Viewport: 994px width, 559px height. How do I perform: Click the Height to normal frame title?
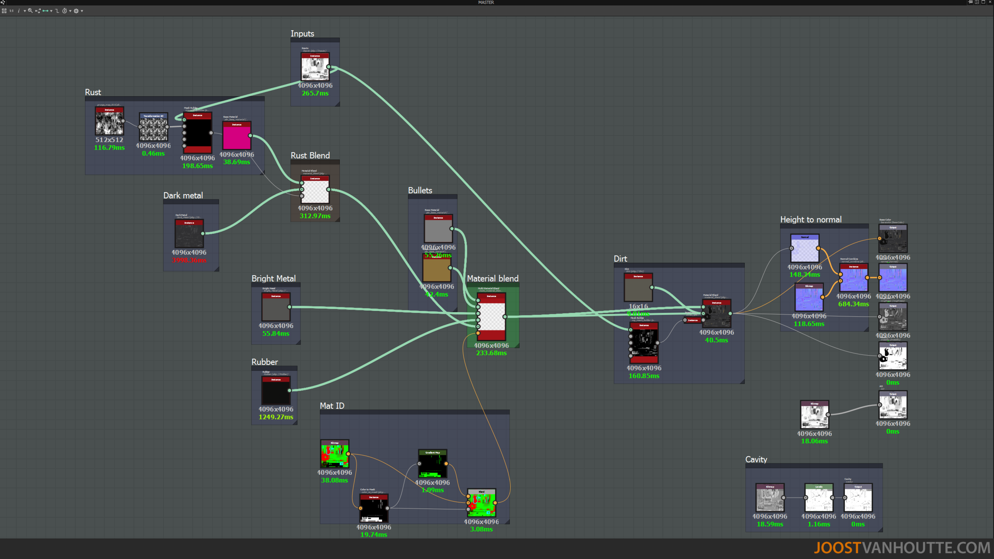[810, 219]
